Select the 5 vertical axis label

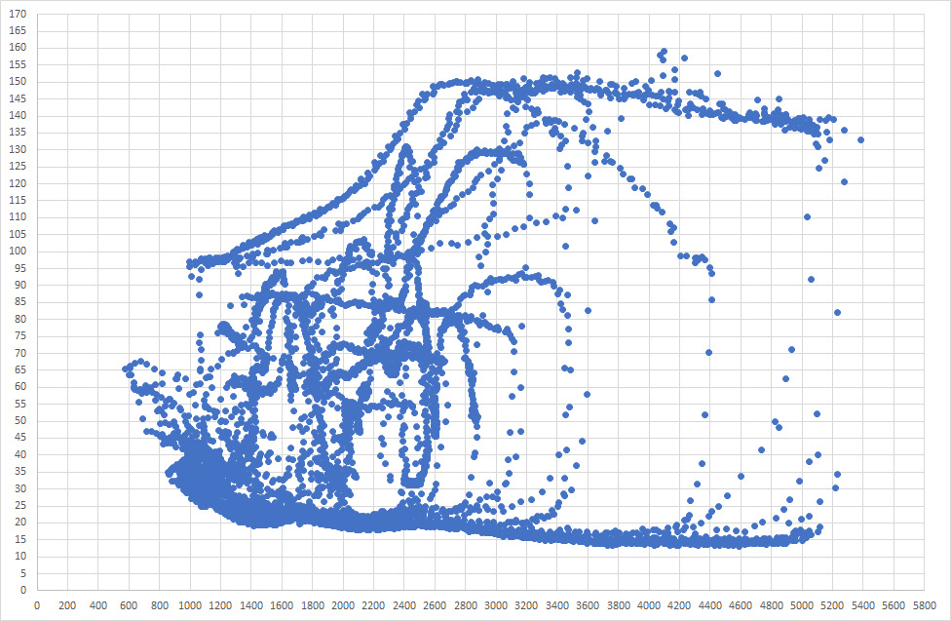pyautogui.click(x=23, y=573)
